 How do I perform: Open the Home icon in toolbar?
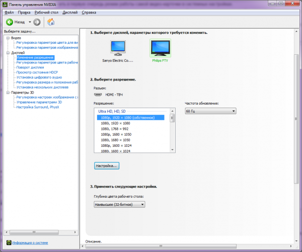51,22
